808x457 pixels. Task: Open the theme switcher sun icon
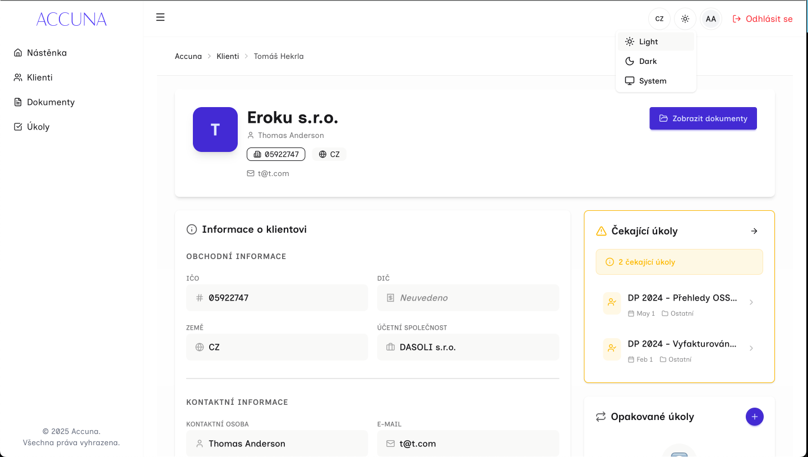pos(685,19)
